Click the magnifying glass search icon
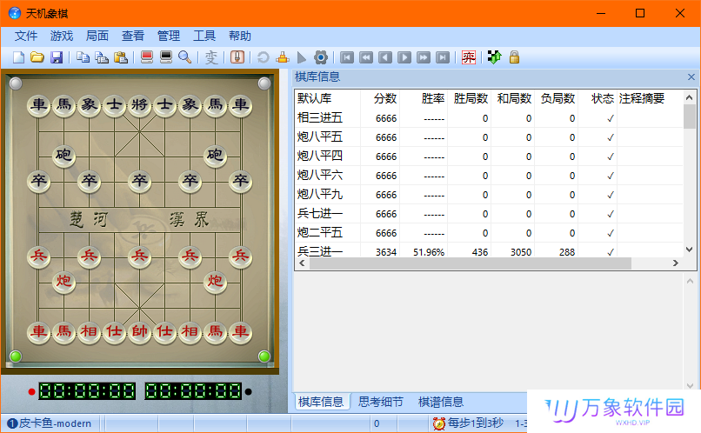The width and height of the screenshot is (701, 433). coord(184,57)
